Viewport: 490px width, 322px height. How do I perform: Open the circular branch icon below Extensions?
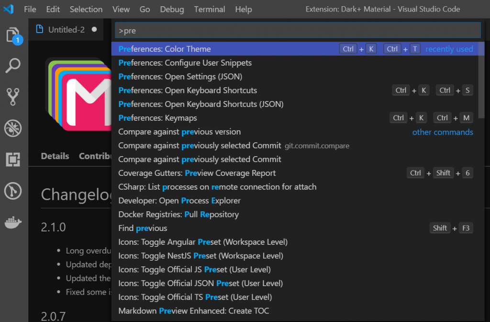pyautogui.click(x=13, y=191)
